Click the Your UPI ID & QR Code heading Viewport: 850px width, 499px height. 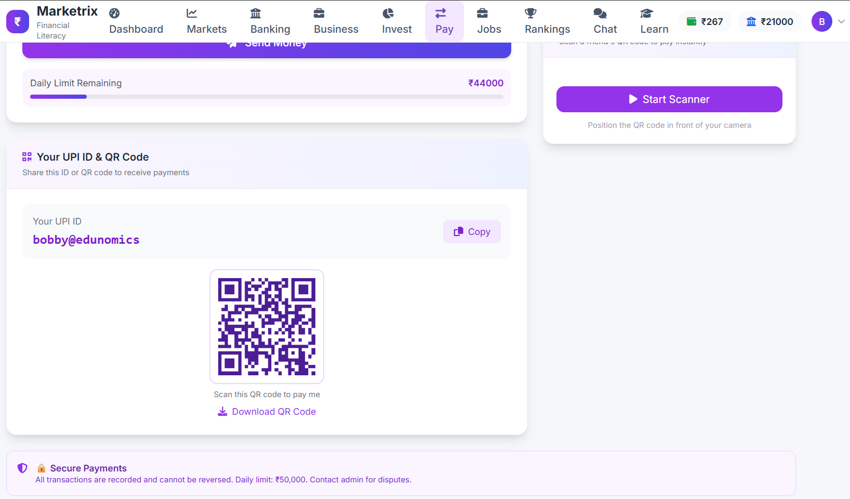(x=93, y=157)
